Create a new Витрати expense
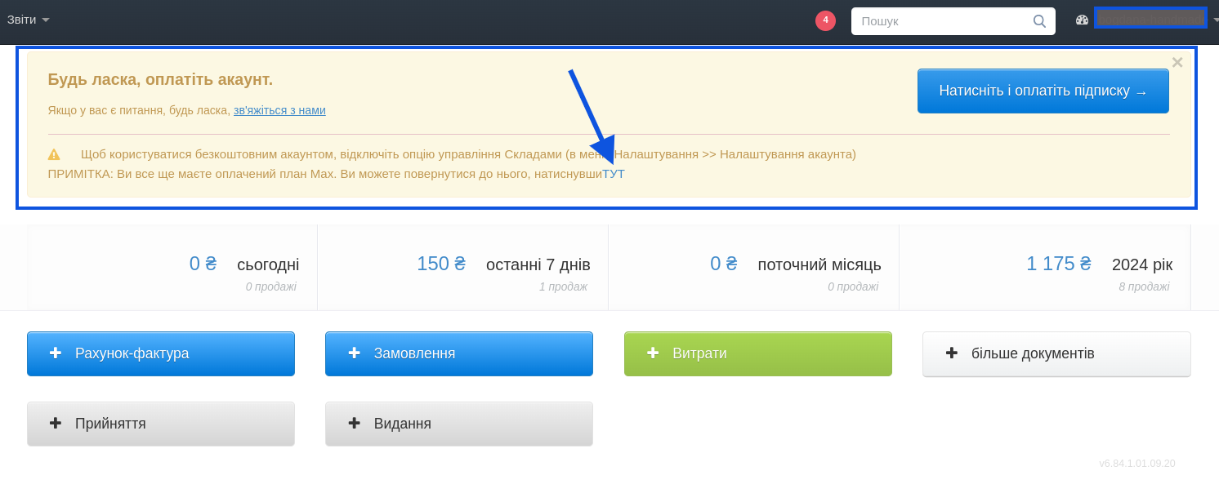The image size is (1219, 502). click(757, 354)
